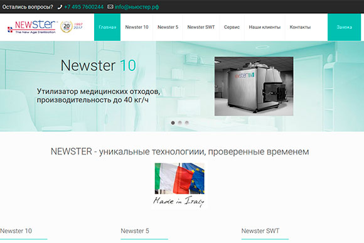Open the Контакты menu item
The width and height of the screenshot is (364, 243).
click(300, 27)
